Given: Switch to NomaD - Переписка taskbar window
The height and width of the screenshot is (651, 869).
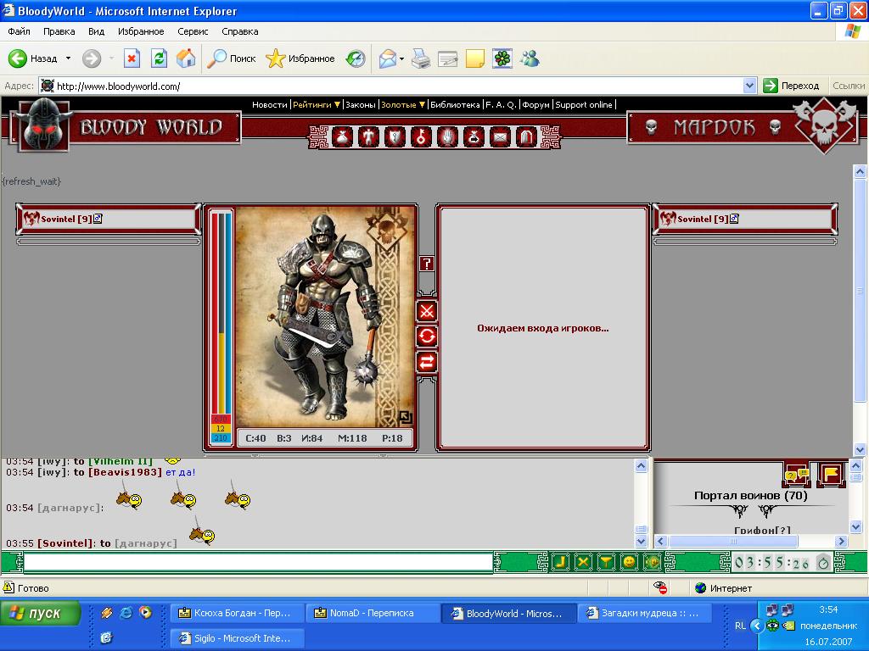Looking at the screenshot, I should (x=372, y=614).
